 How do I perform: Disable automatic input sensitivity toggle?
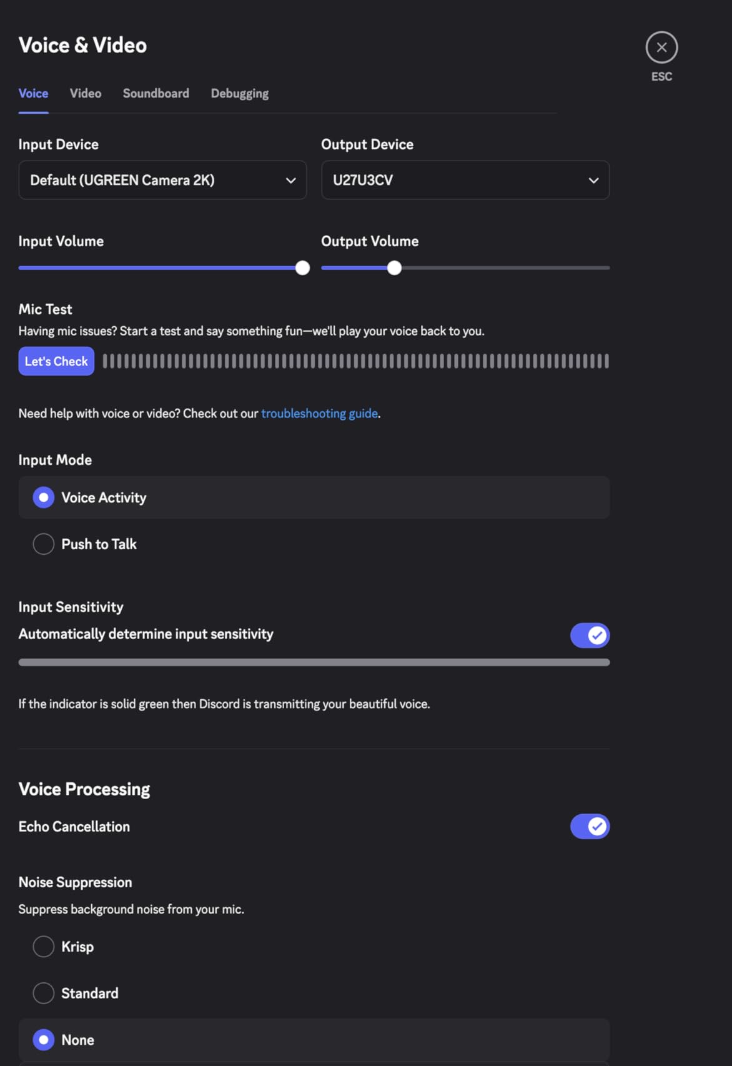coord(590,635)
